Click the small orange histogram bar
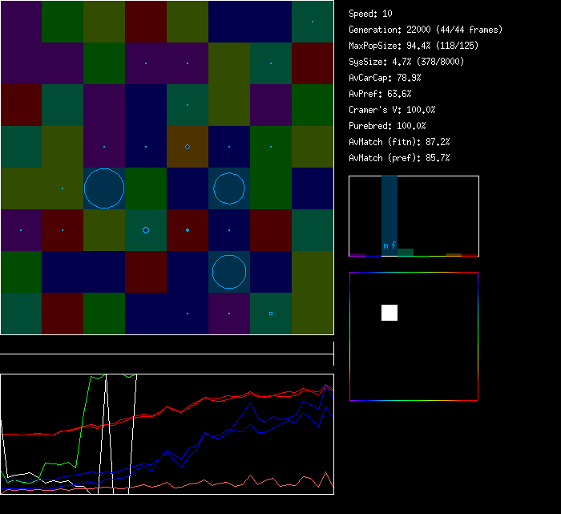The image size is (561, 514). (x=454, y=254)
